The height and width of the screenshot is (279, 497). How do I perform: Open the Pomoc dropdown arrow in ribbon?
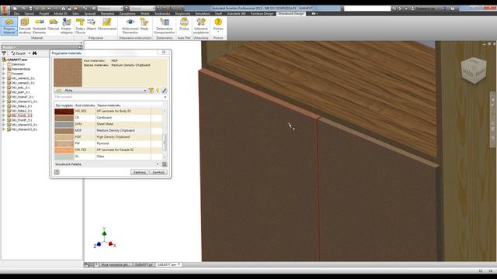click(218, 32)
